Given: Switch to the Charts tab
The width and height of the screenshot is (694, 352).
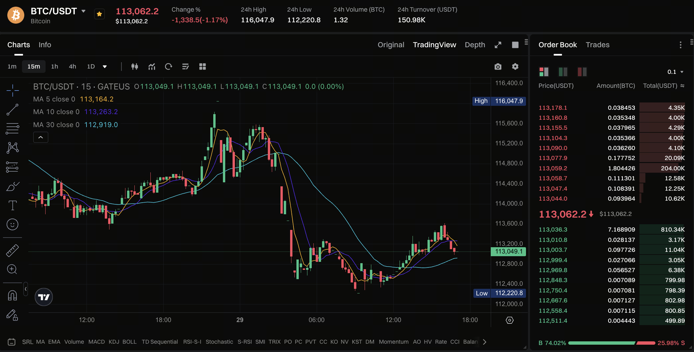Looking at the screenshot, I should point(19,45).
